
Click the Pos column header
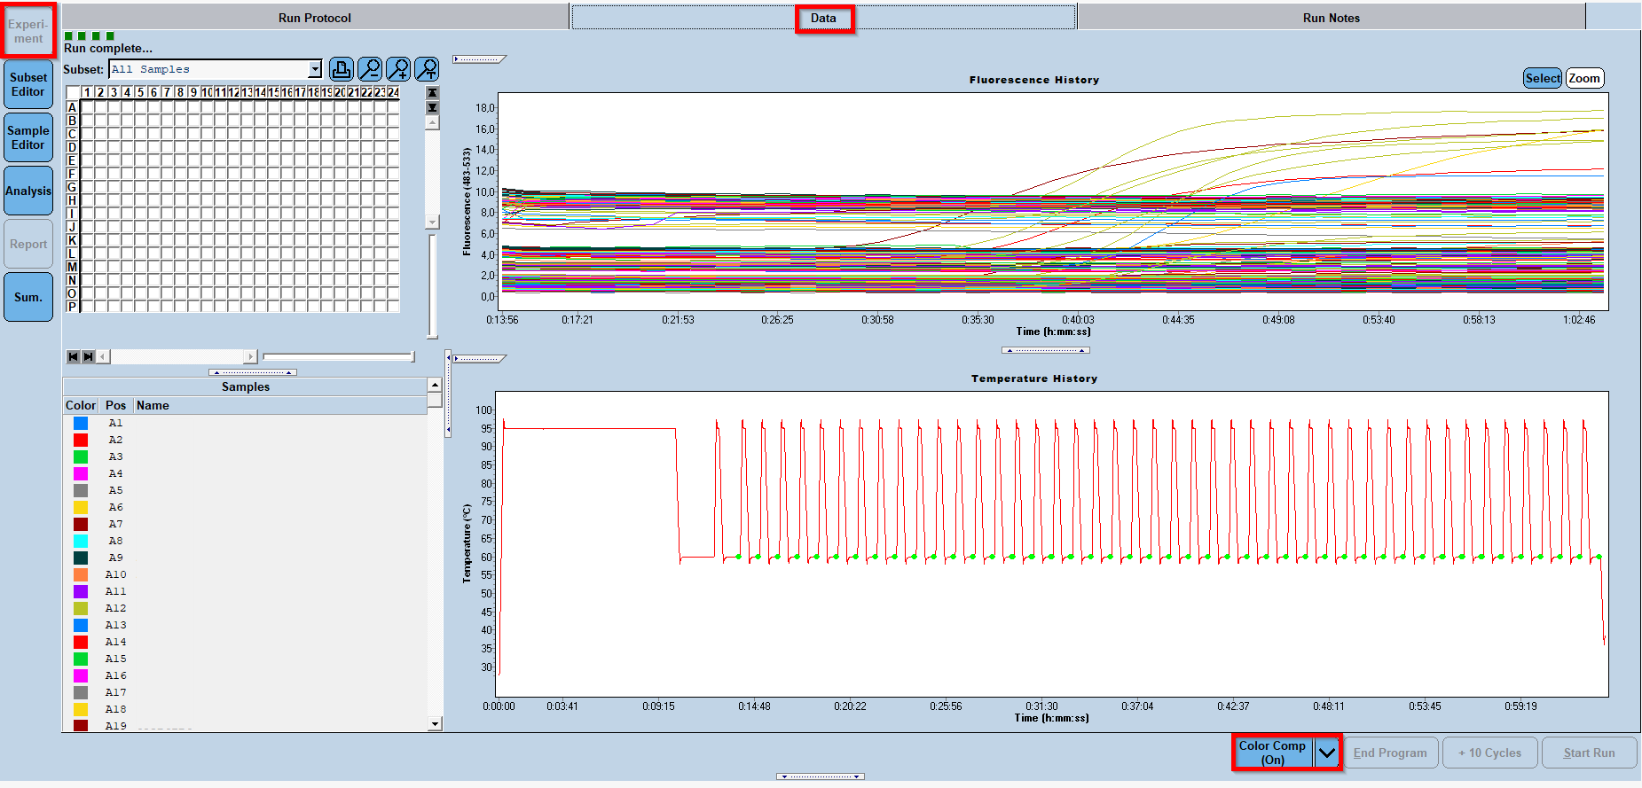[115, 405]
